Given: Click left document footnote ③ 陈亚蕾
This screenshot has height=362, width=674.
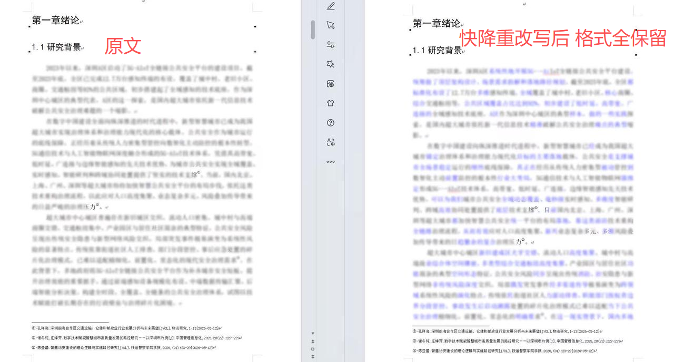Looking at the screenshot, I should coord(124,347).
